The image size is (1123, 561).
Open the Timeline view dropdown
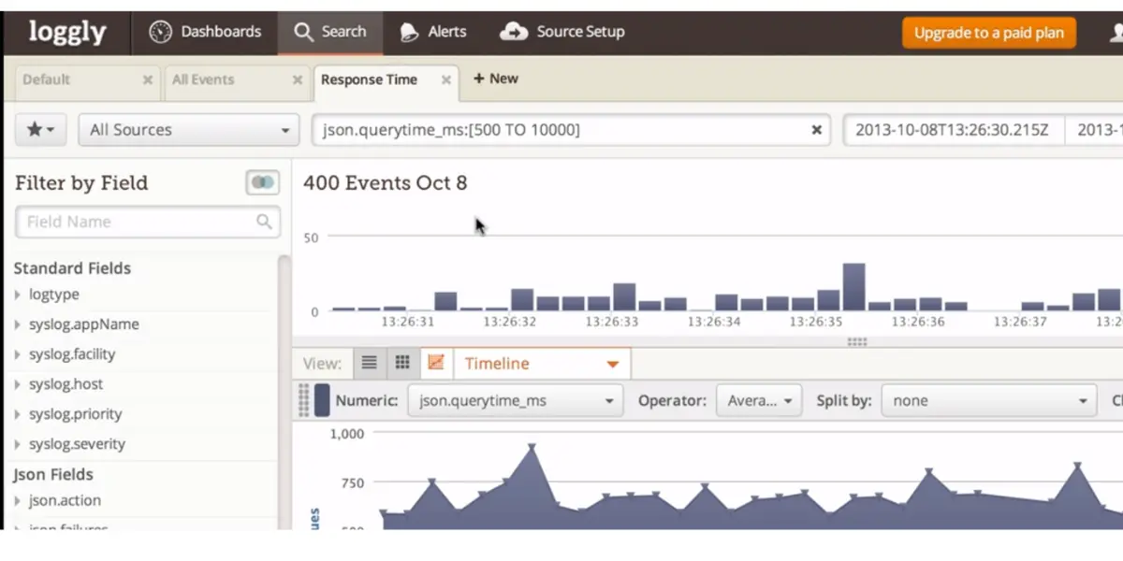tap(541, 364)
